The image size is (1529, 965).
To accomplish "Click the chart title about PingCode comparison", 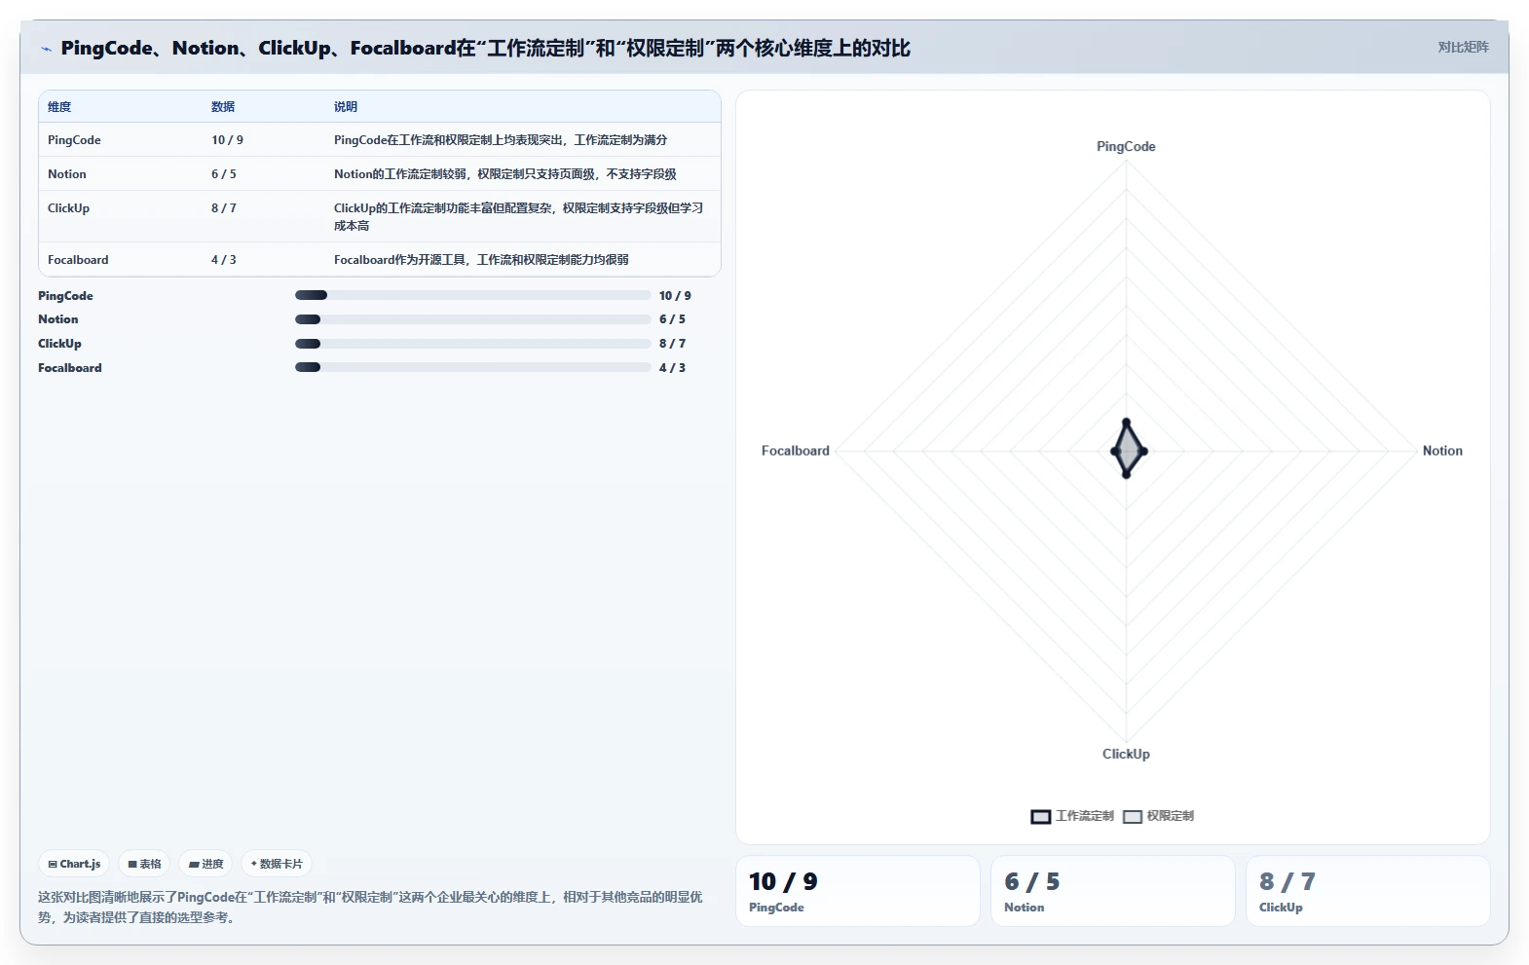I will point(485,49).
